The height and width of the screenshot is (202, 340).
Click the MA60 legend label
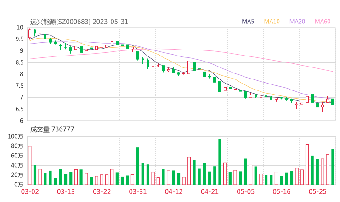[323, 22]
